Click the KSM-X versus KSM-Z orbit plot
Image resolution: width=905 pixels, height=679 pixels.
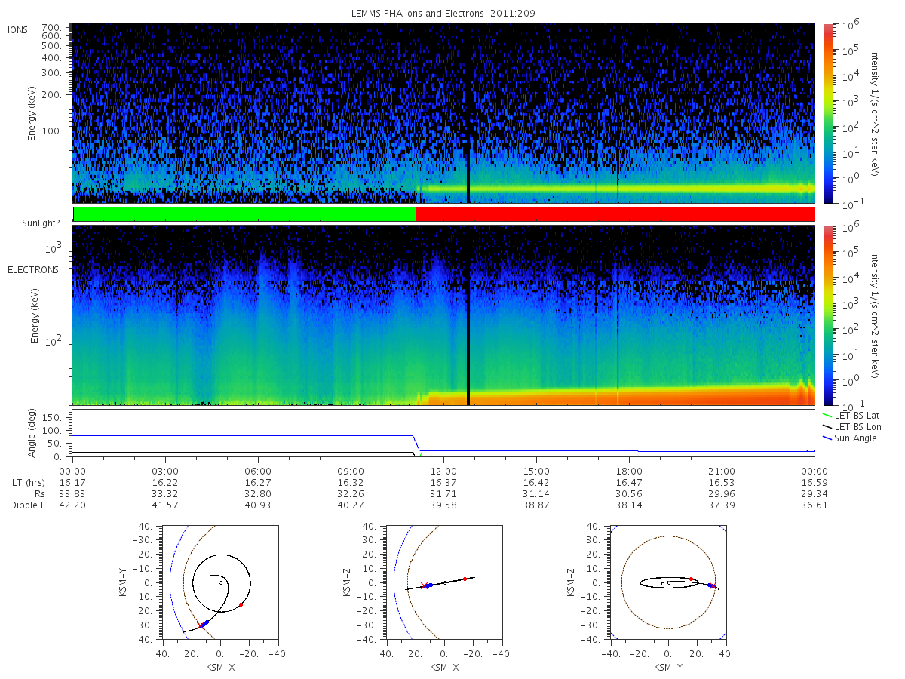(443, 582)
